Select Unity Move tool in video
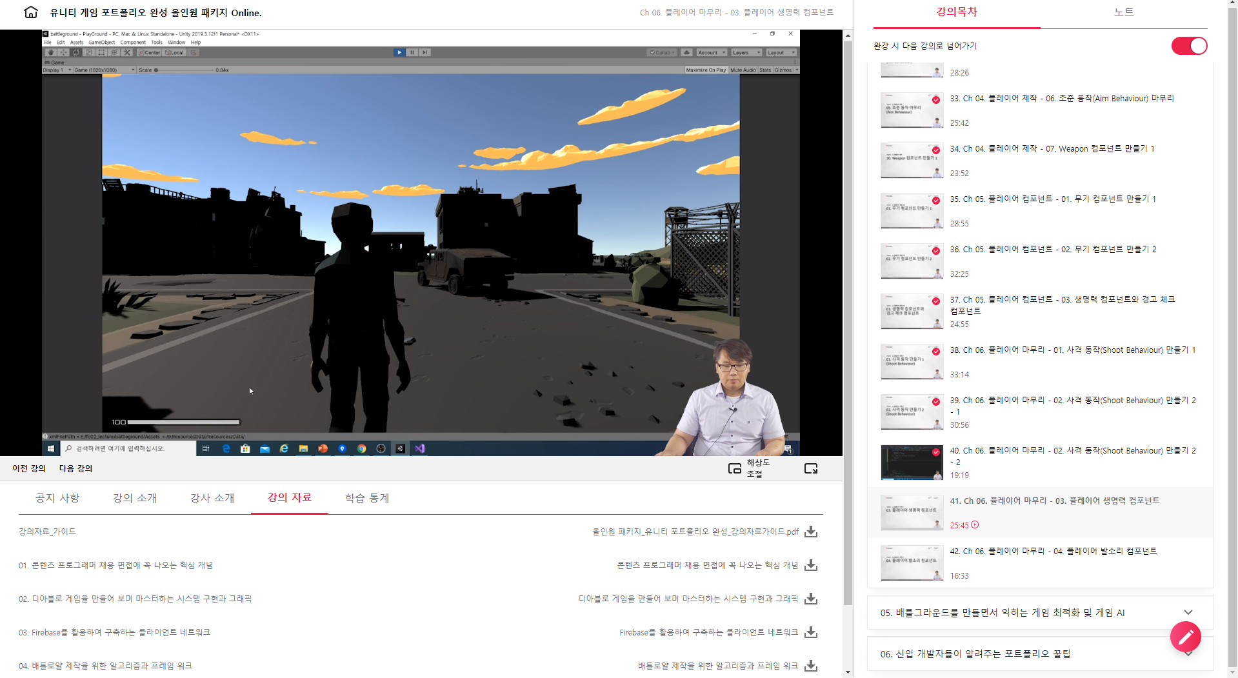 [63, 52]
